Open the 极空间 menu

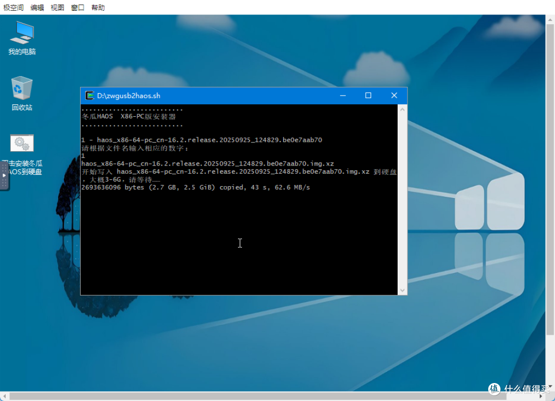13,7
